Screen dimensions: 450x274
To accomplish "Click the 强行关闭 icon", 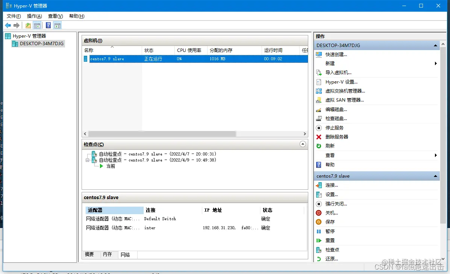I will point(319,204).
